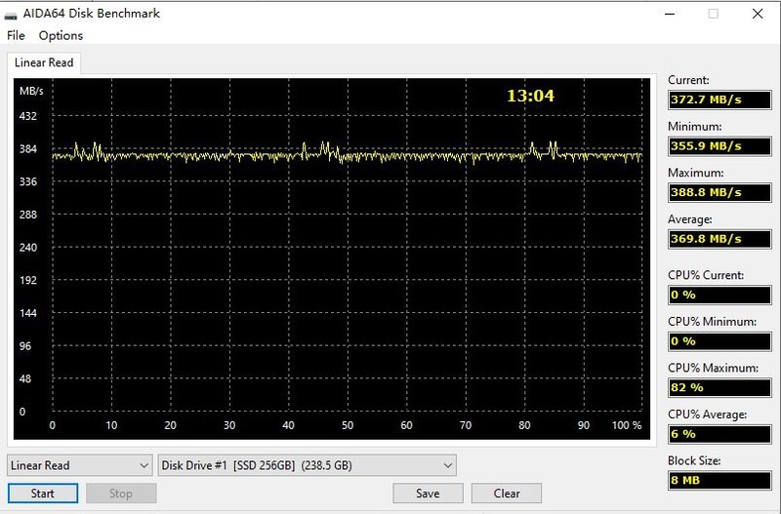Click the CPU% Average 6 % value
This screenshot has width=781, height=514.
point(719,433)
